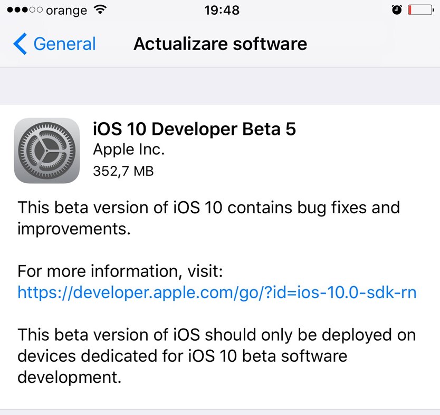
Task: Tap the Wi-Fi status icon
Action: tap(99, 10)
